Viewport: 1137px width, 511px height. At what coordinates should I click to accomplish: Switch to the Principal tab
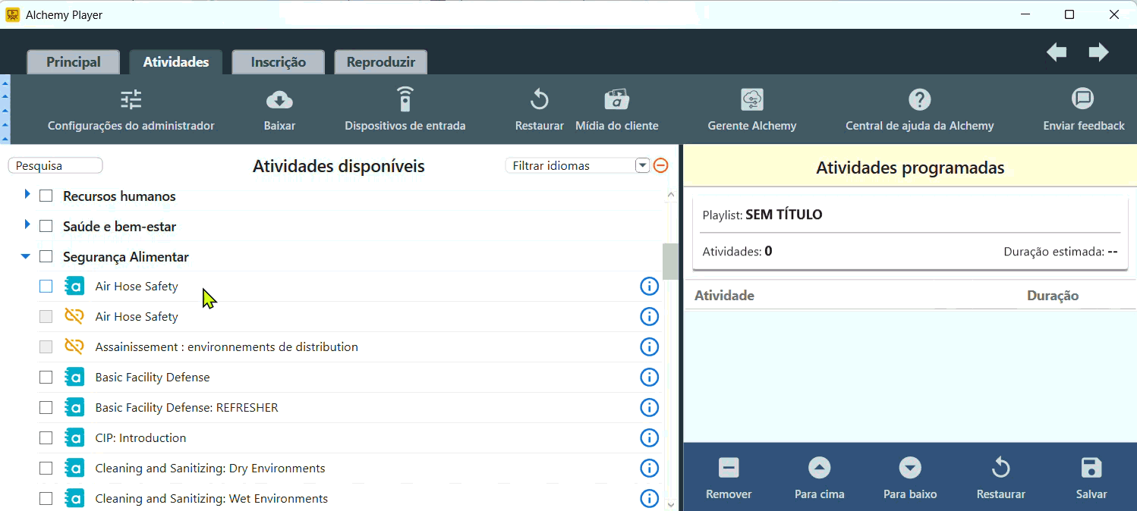pyautogui.click(x=74, y=62)
